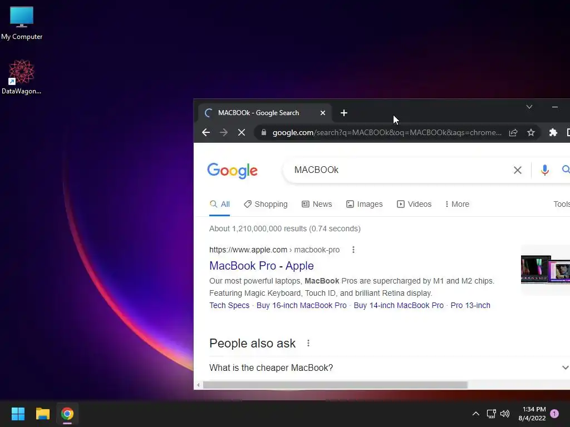Go to Google homepage via logo

coord(232,171)
